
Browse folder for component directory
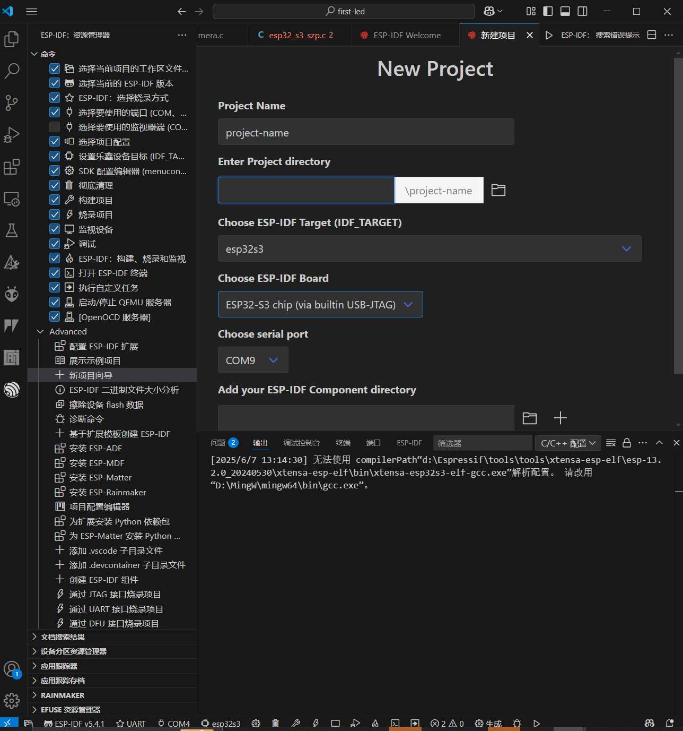[x=530, y=418]
